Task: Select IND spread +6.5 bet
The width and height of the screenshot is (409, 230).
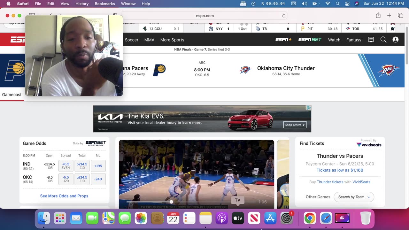Action: click(x=66, y=166)
